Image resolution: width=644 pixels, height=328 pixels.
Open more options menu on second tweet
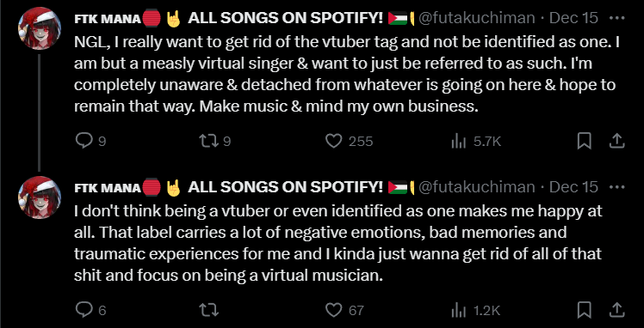tap(617, 187)
